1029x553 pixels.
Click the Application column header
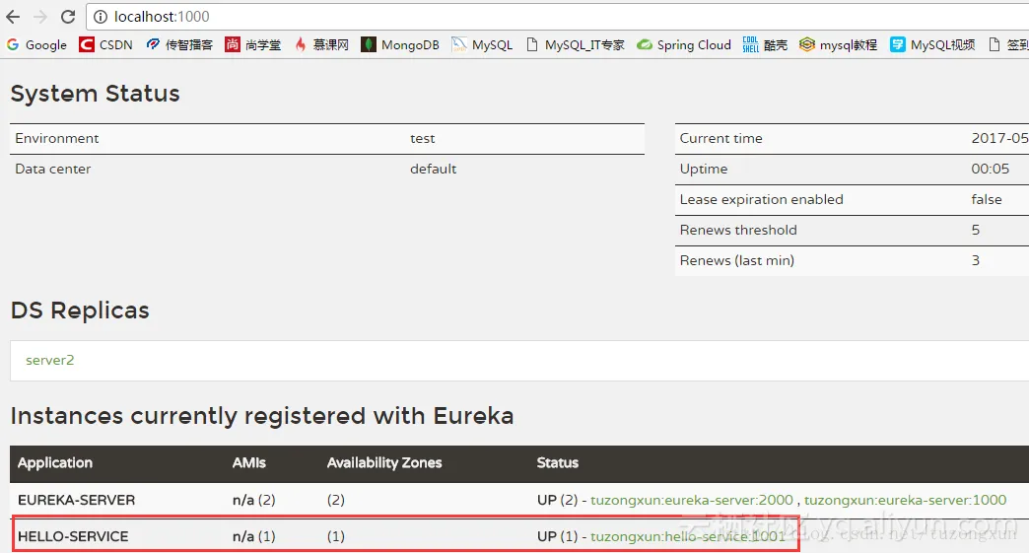pos(55,462)
